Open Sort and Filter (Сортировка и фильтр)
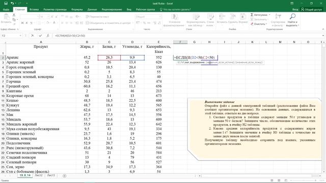Image resolution: width=326 pixels, height=183 pixels. pyautogui.click(x=278, y=20)
